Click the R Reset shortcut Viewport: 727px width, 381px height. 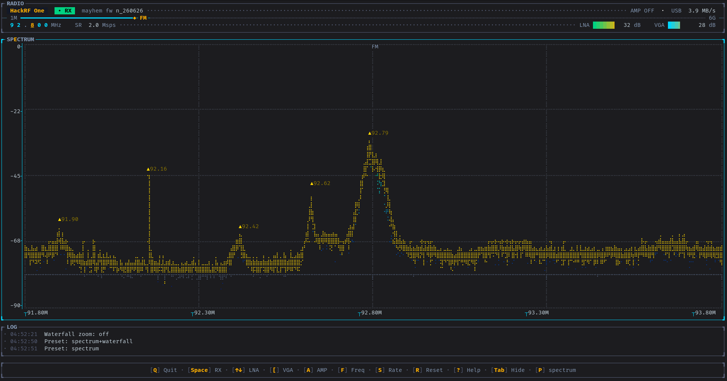427,370
